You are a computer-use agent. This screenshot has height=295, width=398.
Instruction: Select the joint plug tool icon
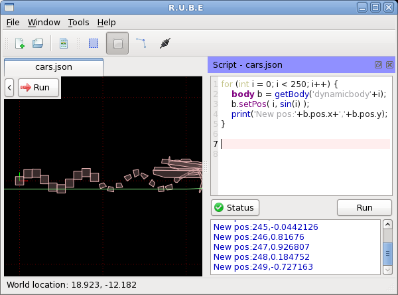165,44
